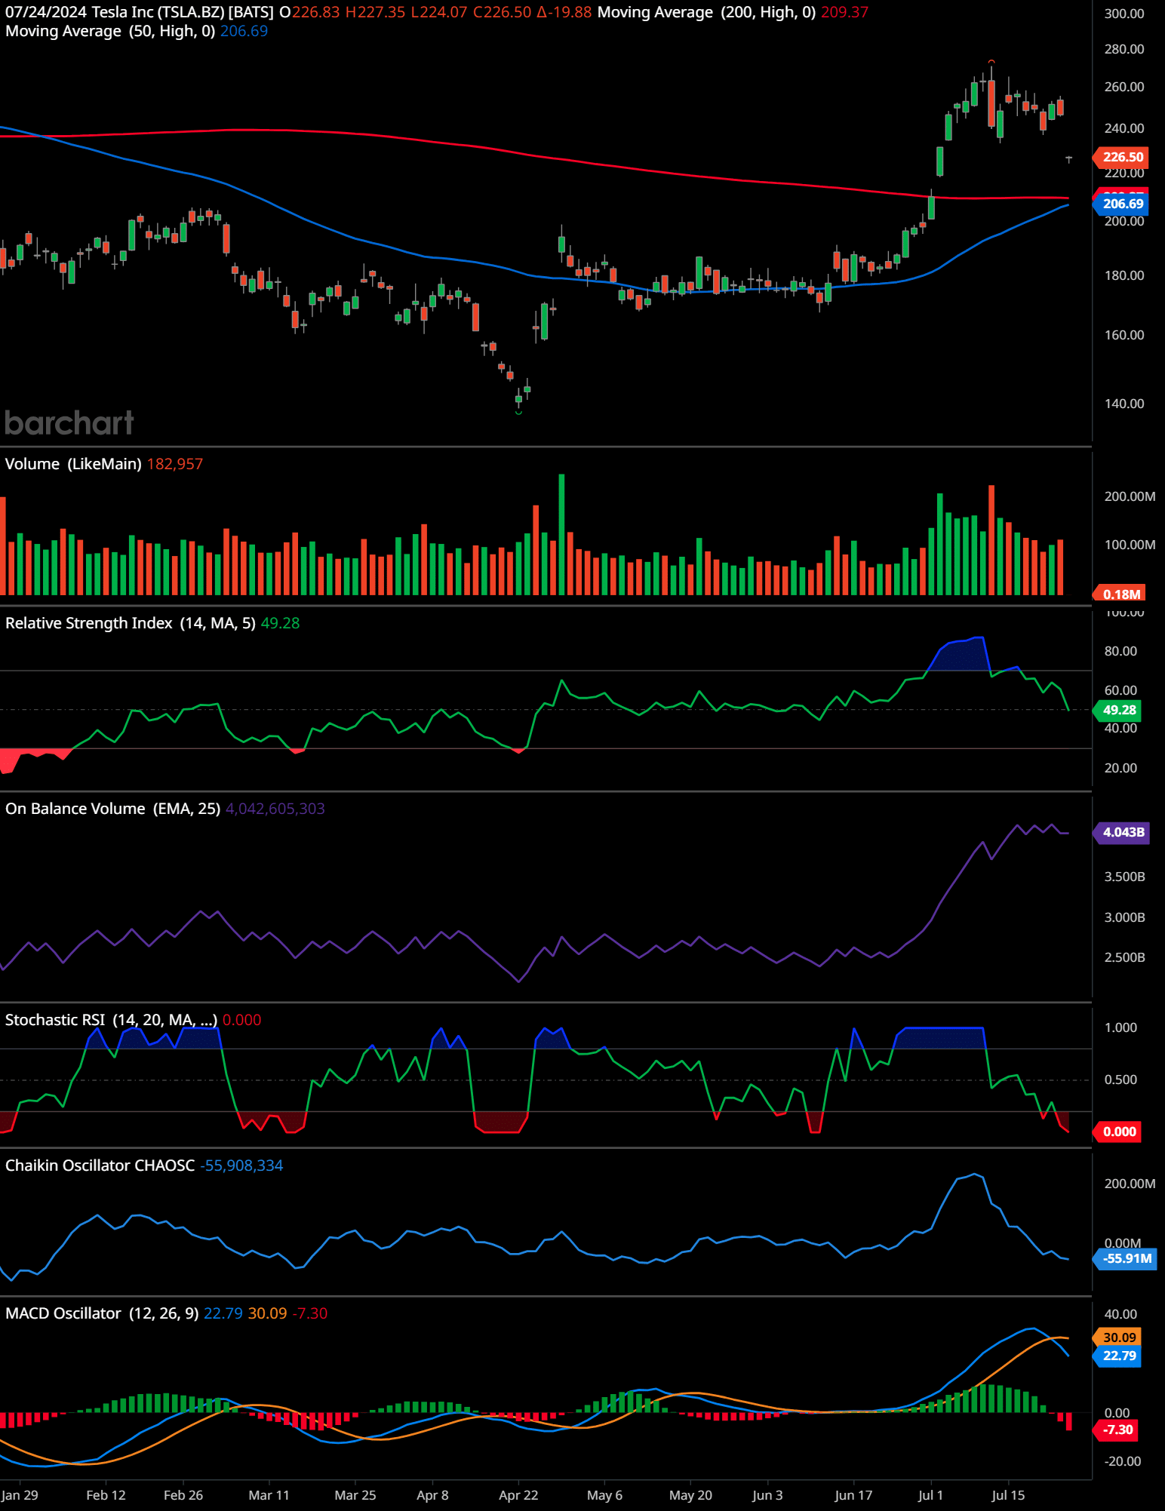This screenshot has height=1511, width=1165.
Task: Click the 140.00 price axis label
Action: tap(1124, 404)
